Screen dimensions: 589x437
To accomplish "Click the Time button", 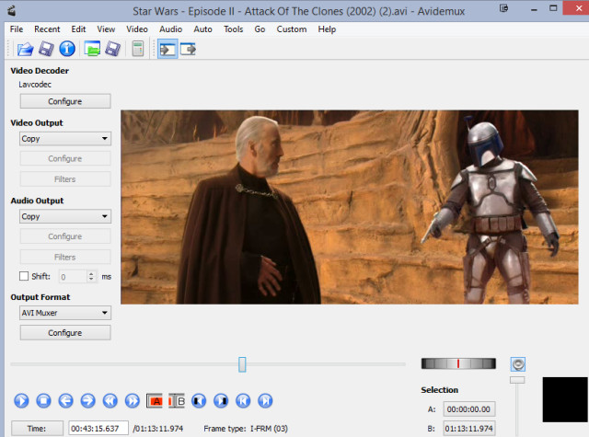I will (x=37, y=429).
